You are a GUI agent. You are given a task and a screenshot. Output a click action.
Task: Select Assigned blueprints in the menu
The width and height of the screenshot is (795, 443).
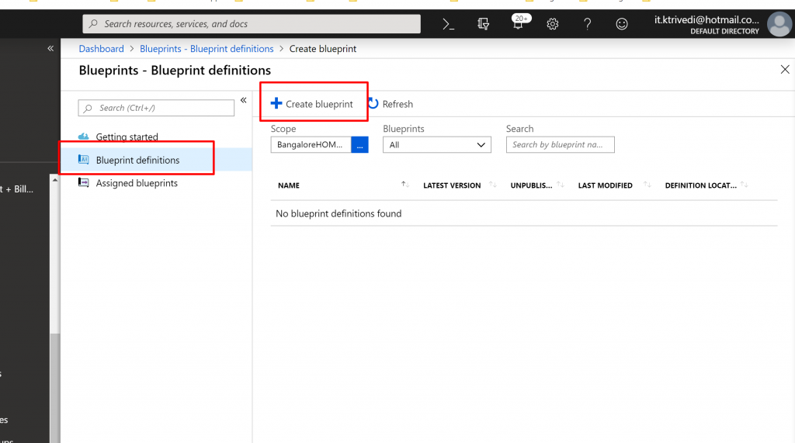click(137, 184)
